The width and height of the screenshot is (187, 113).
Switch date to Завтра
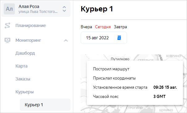120,27
